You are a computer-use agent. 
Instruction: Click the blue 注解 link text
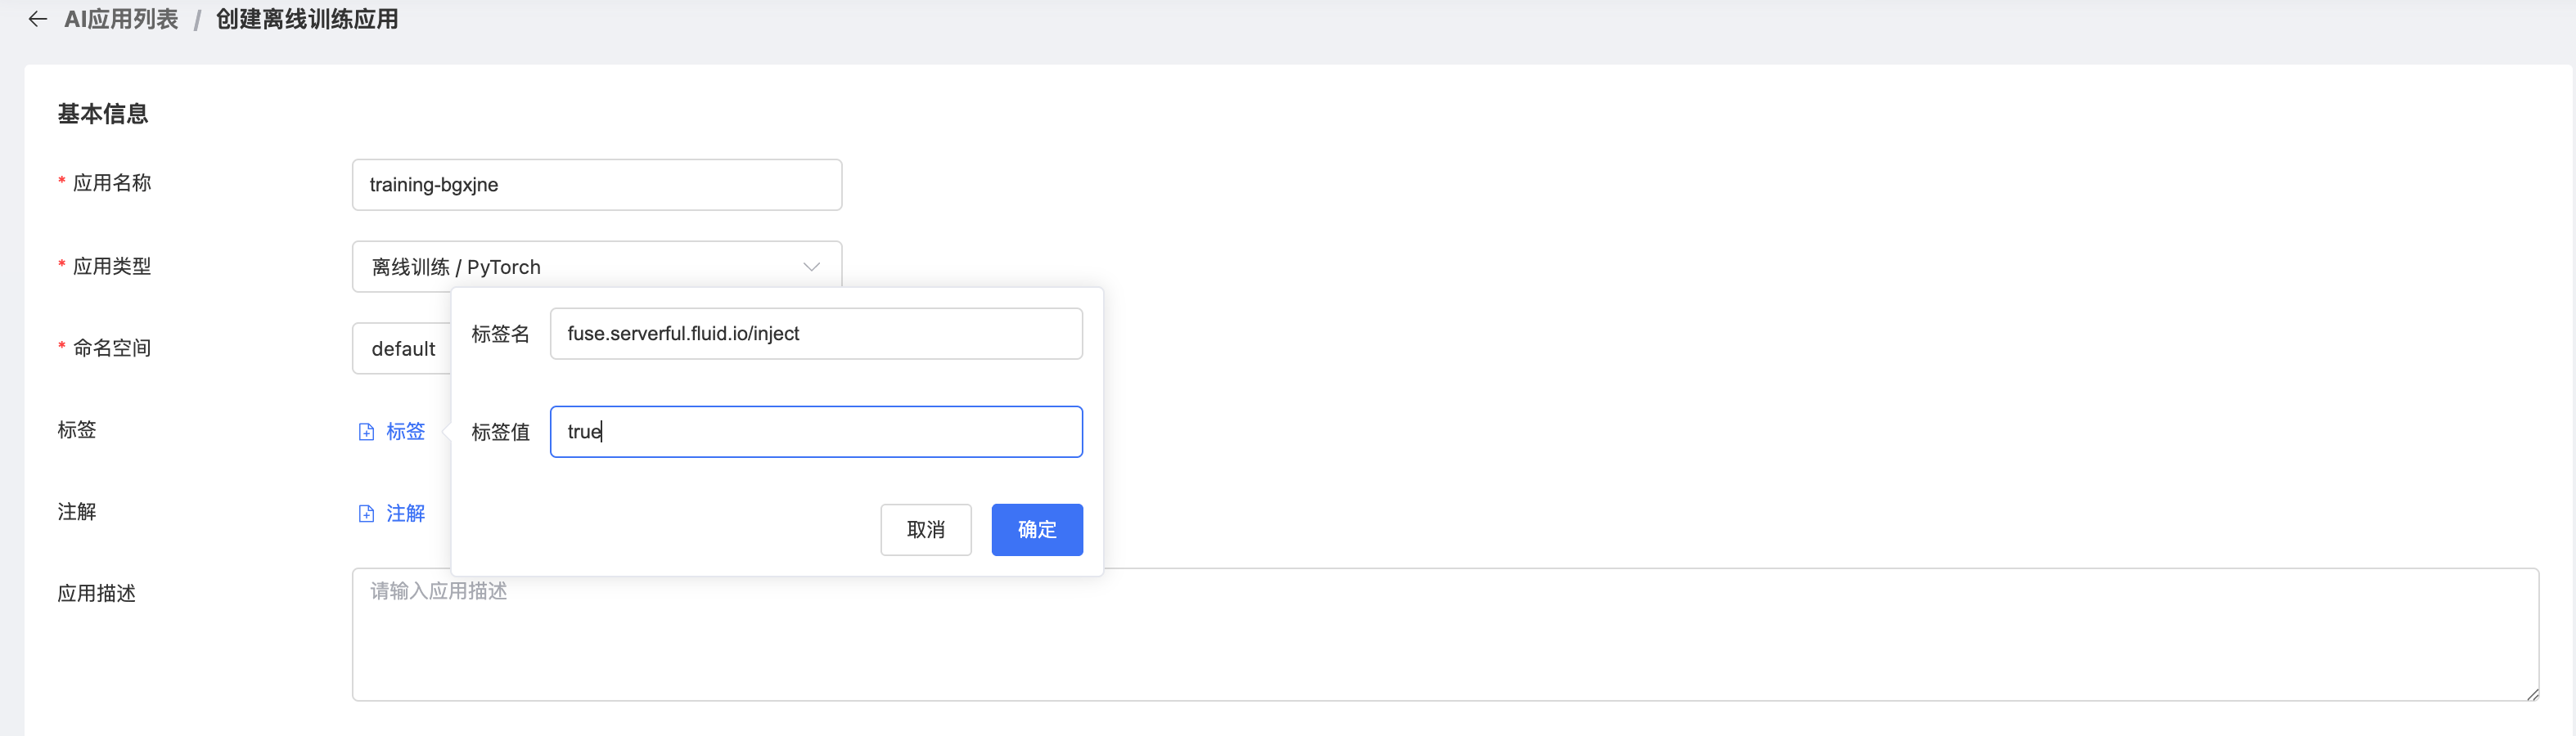click(x=405, y=513)
